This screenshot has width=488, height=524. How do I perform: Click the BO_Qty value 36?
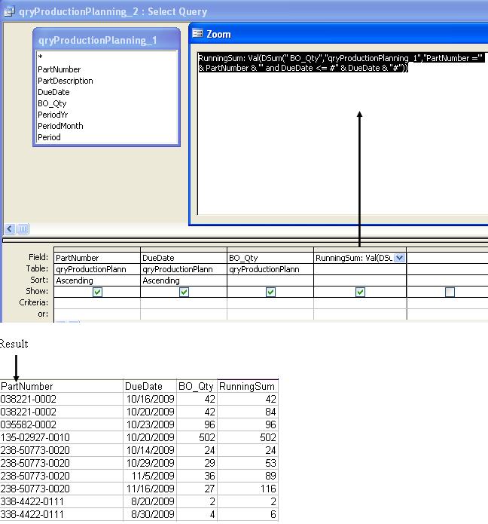click(x=197, y=476)
